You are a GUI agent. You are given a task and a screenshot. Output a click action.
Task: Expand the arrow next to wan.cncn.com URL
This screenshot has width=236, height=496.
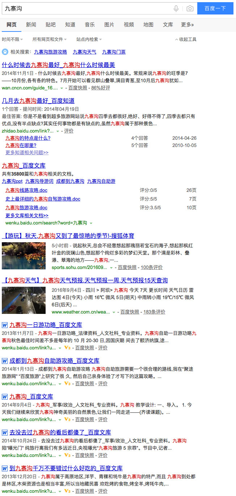(x=62, y=88)
